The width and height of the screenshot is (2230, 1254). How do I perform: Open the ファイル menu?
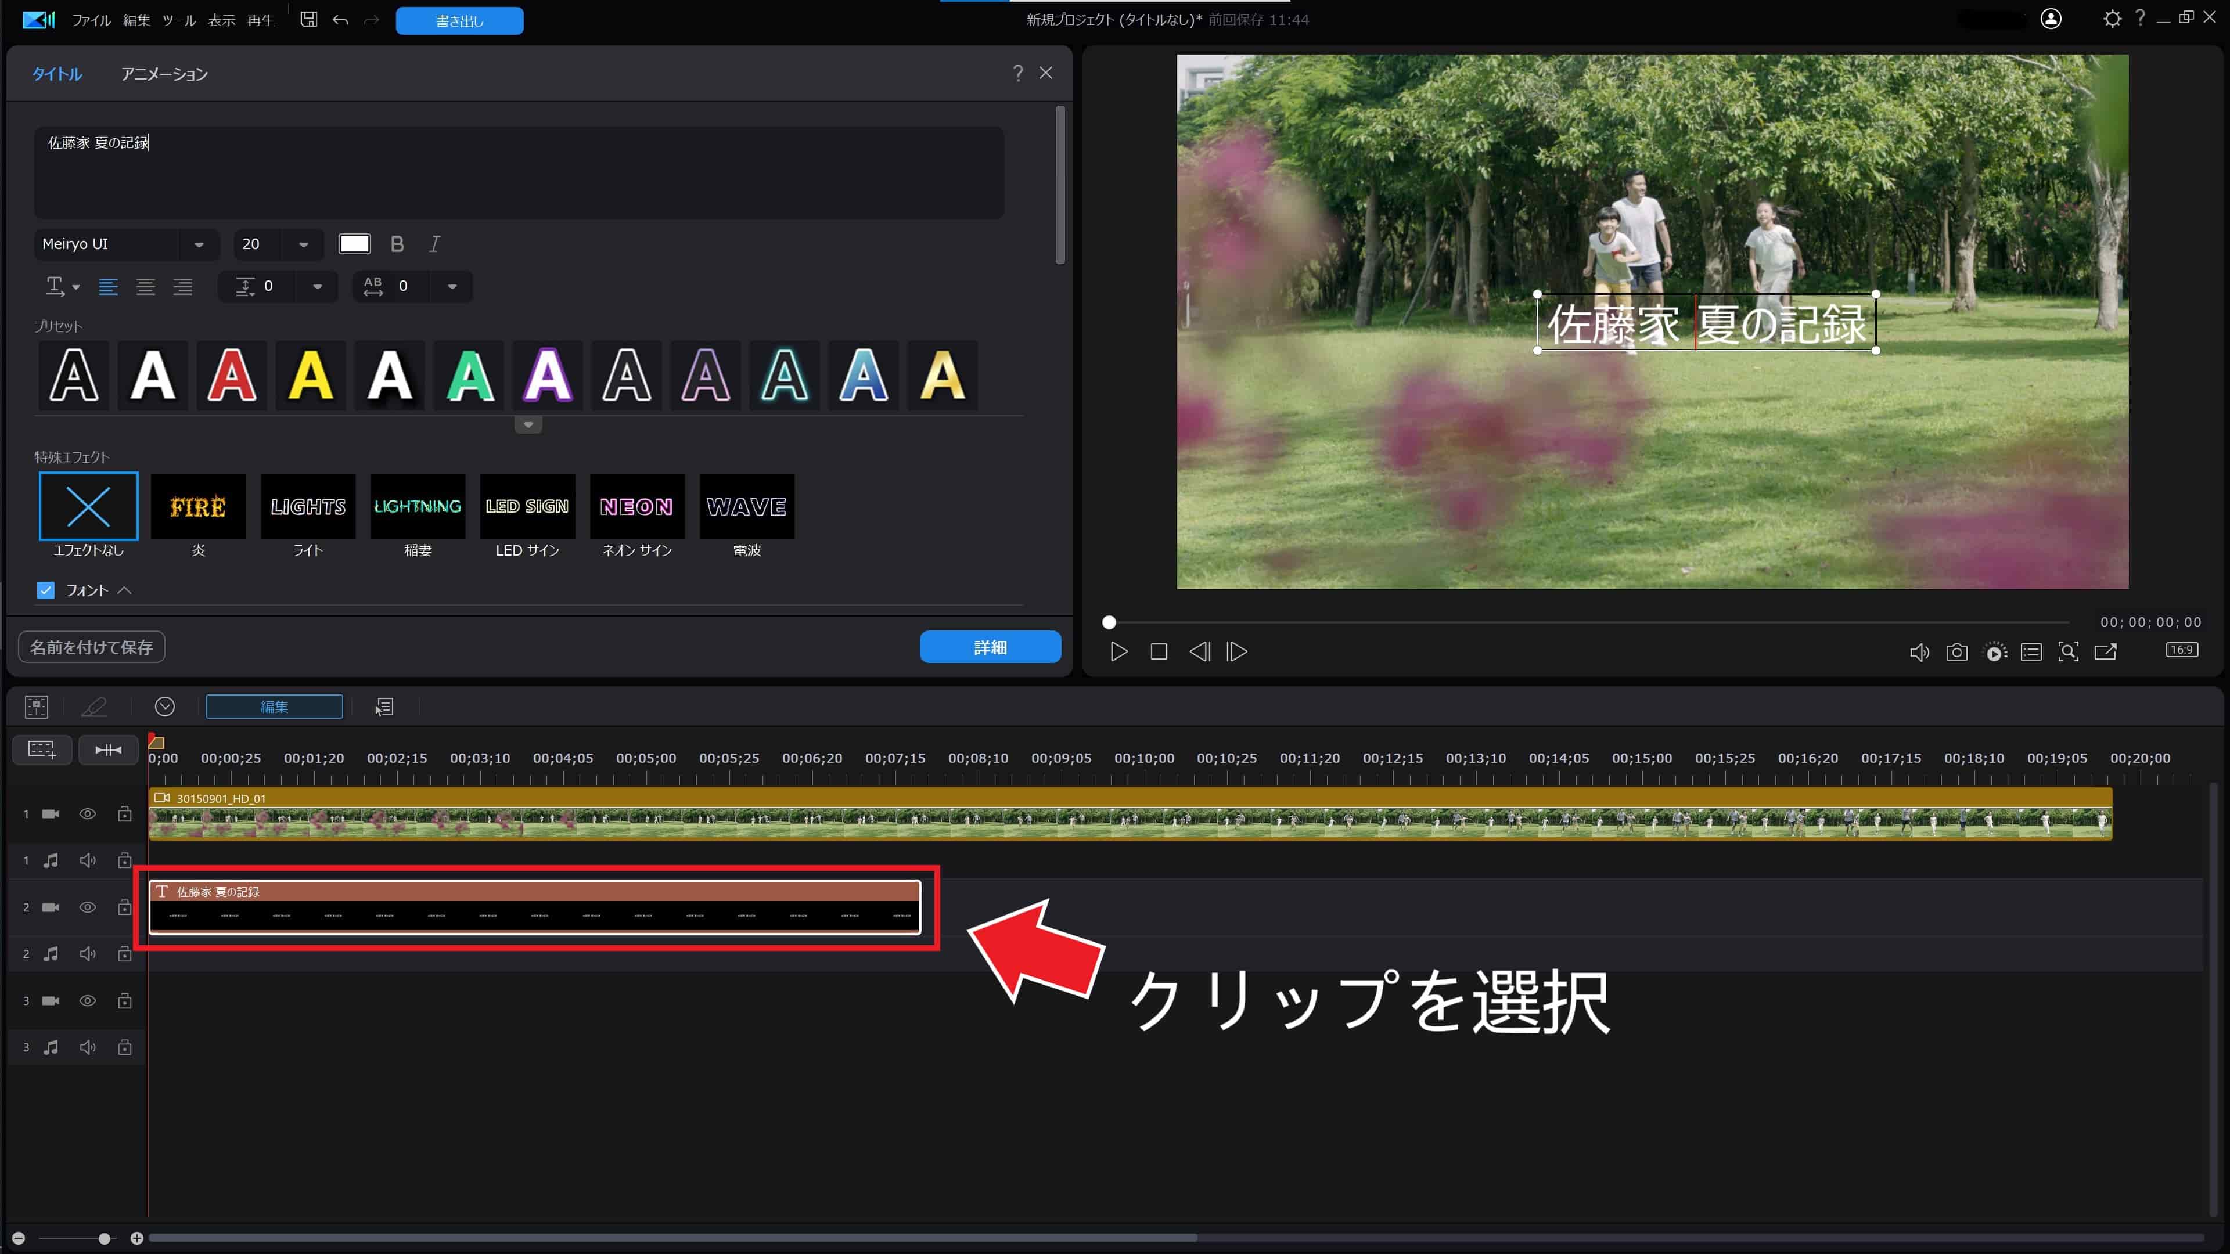[91, 20]
